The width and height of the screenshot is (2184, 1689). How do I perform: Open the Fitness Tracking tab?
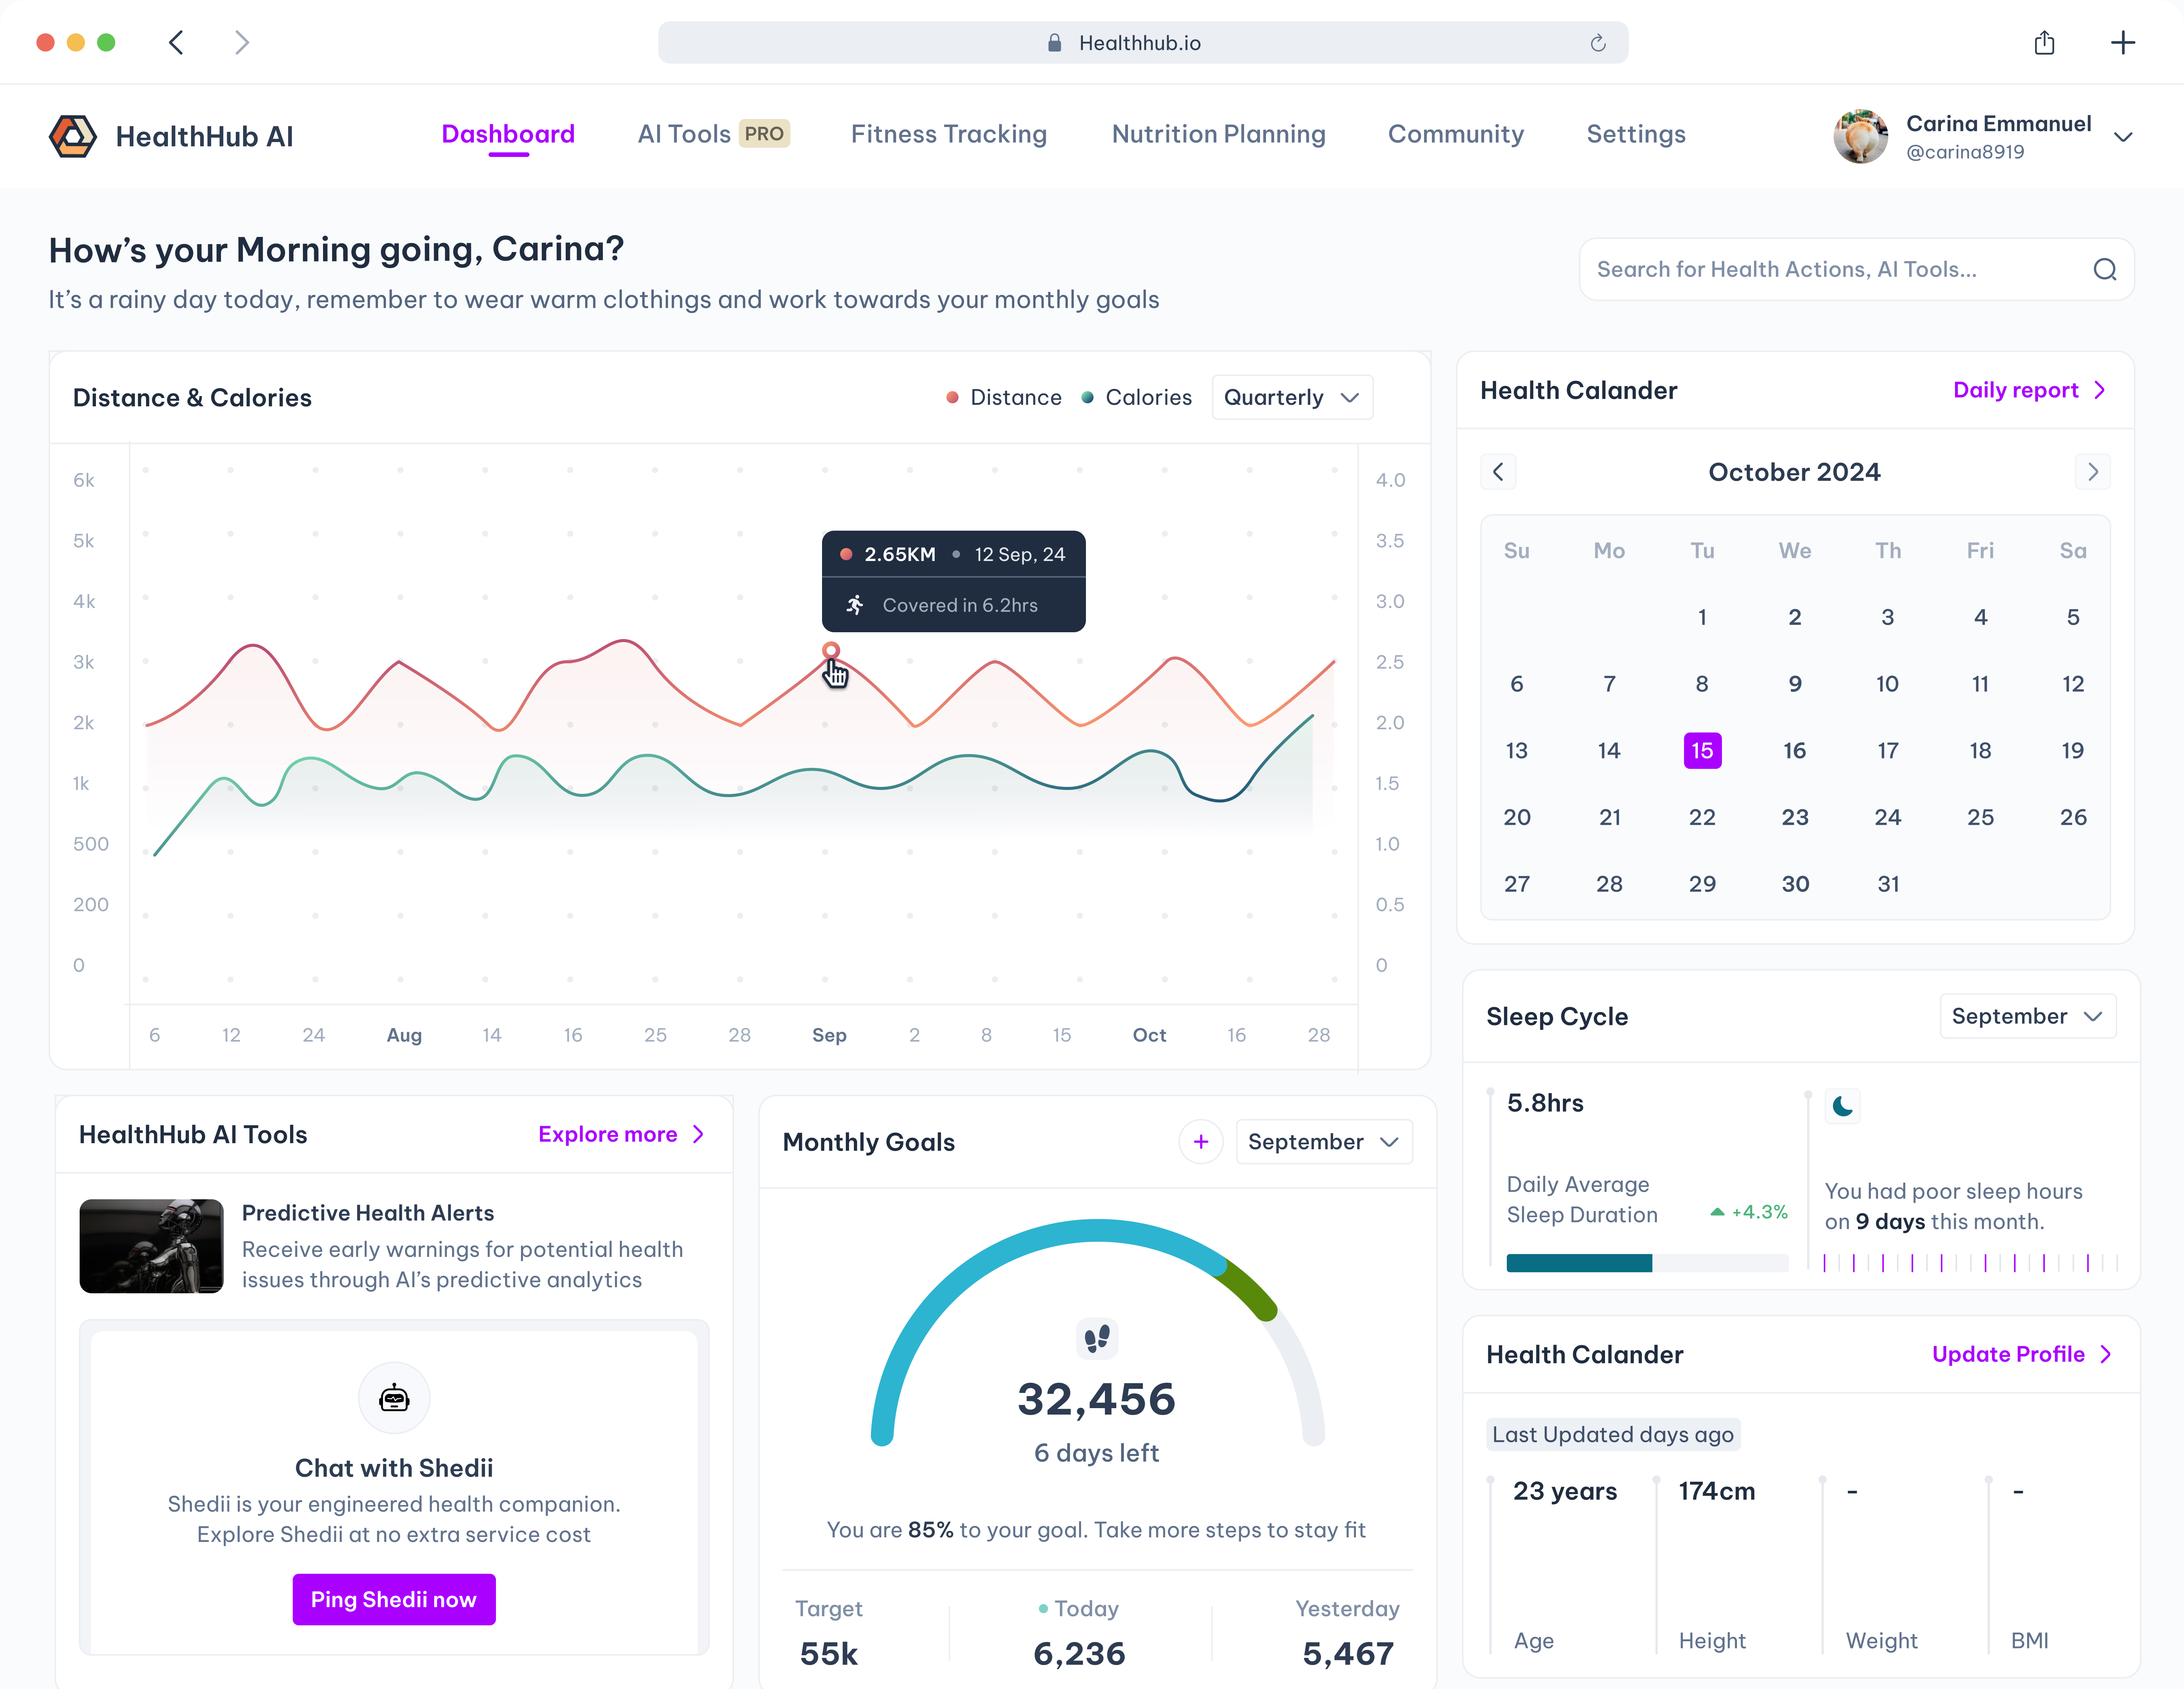coord(948,134)
